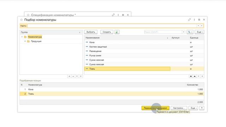The image size is (226, 127).
Task: Open three-dots menu in Спецификация номенклатуры window
Action: (118, 15)
